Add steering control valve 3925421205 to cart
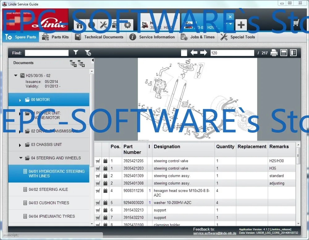Screen dimensions: 309x240 (98, 161)
